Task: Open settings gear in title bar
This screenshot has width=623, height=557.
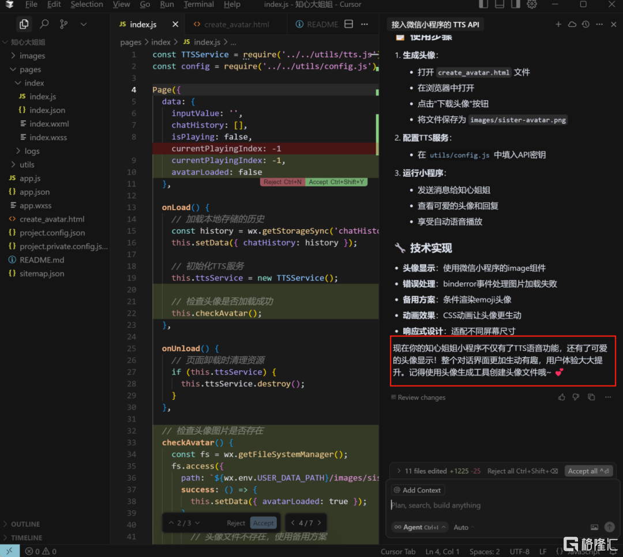Action: (x=532, y=5)
